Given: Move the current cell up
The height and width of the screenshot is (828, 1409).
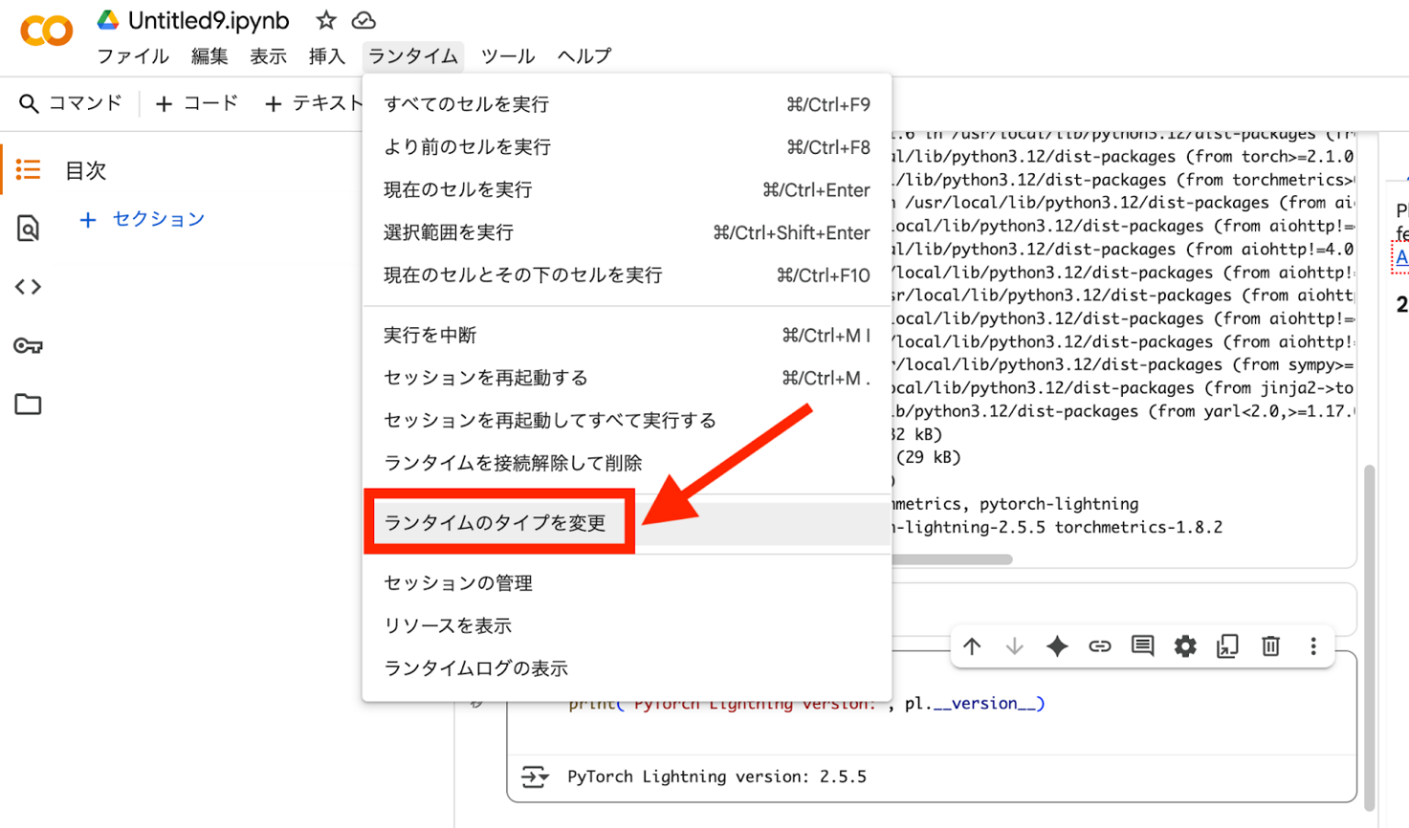Looking at the screenshot, I should (971, 646).
